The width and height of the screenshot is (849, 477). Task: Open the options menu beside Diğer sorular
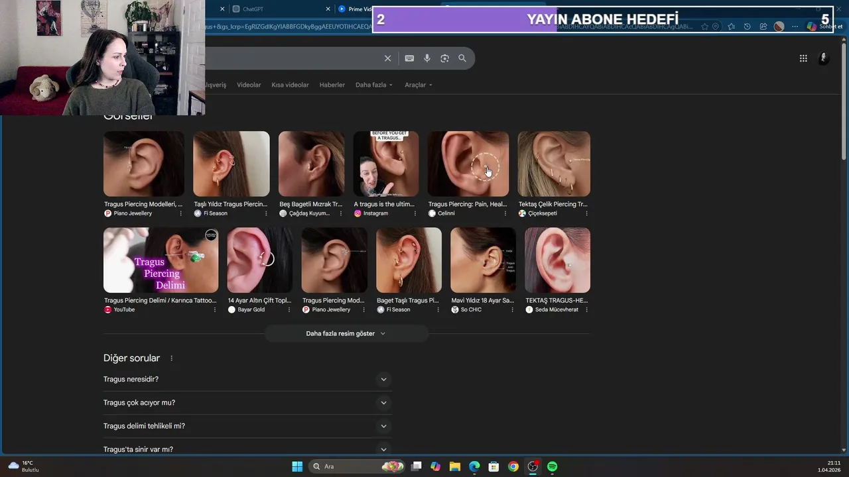171,358
